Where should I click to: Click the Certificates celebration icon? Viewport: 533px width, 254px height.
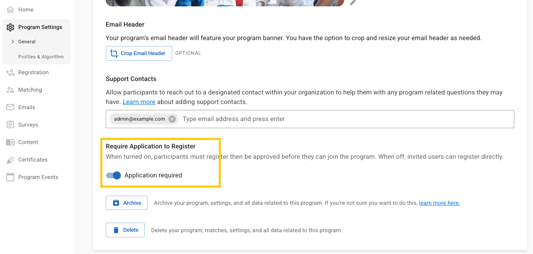click(10, 160)
